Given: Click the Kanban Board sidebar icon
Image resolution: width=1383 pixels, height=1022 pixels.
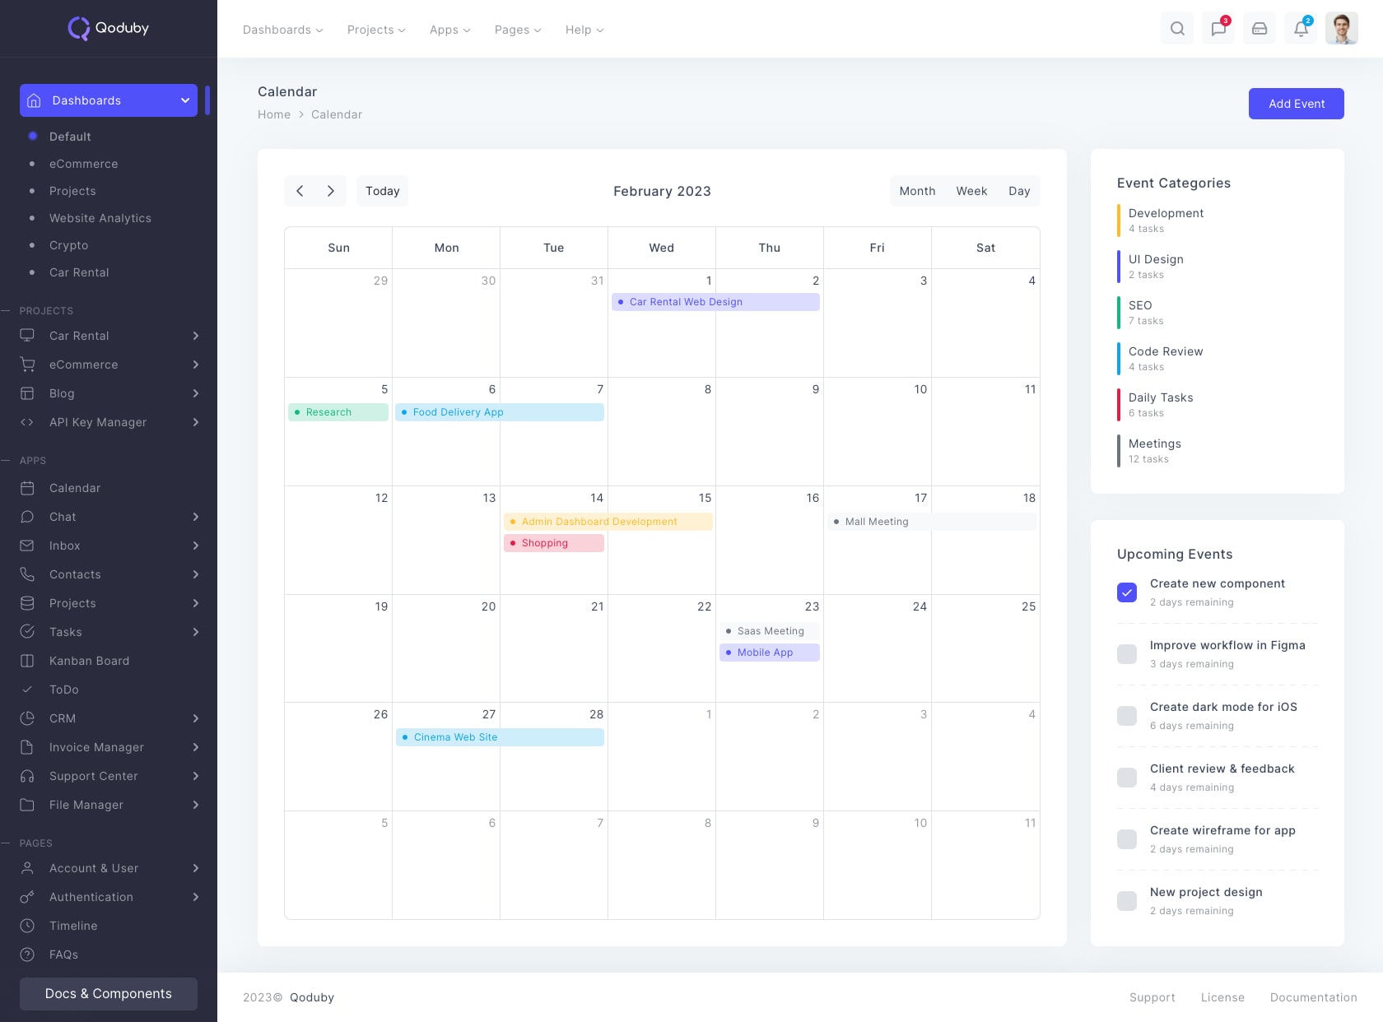Looking at the screenshot, I should point(27,661).
